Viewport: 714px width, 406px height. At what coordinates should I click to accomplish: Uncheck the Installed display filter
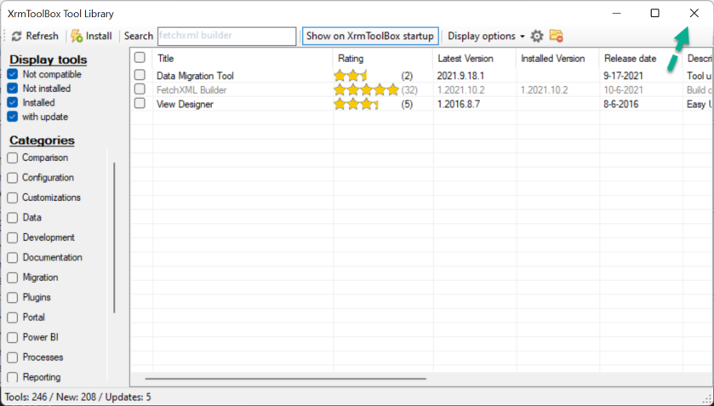point(12,102)
